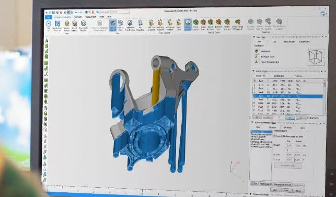336x197 pixels.
Task: Toggle the Hide All Support ribbon icon
Action: click(x=113, y=26)
